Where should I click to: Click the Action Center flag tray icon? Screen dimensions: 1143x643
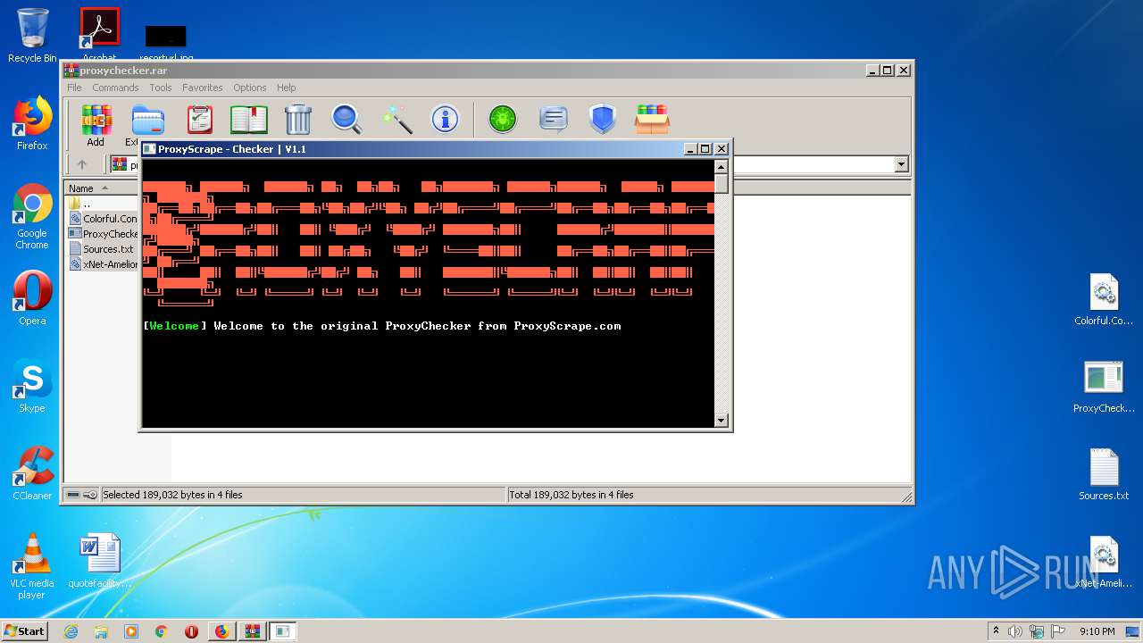click(1058, 631)
